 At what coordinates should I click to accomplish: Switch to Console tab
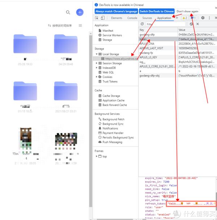coord(132,18)
